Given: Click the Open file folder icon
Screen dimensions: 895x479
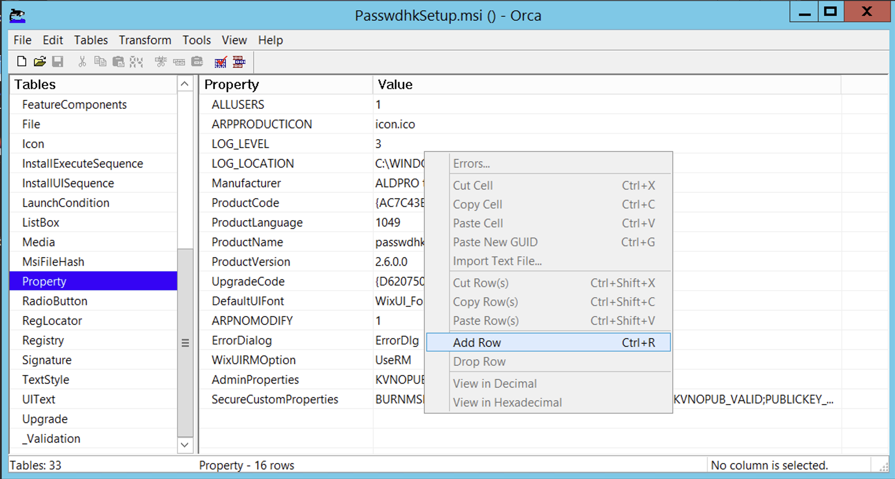Looking at the screenshot, I should (x=40, y=62).
